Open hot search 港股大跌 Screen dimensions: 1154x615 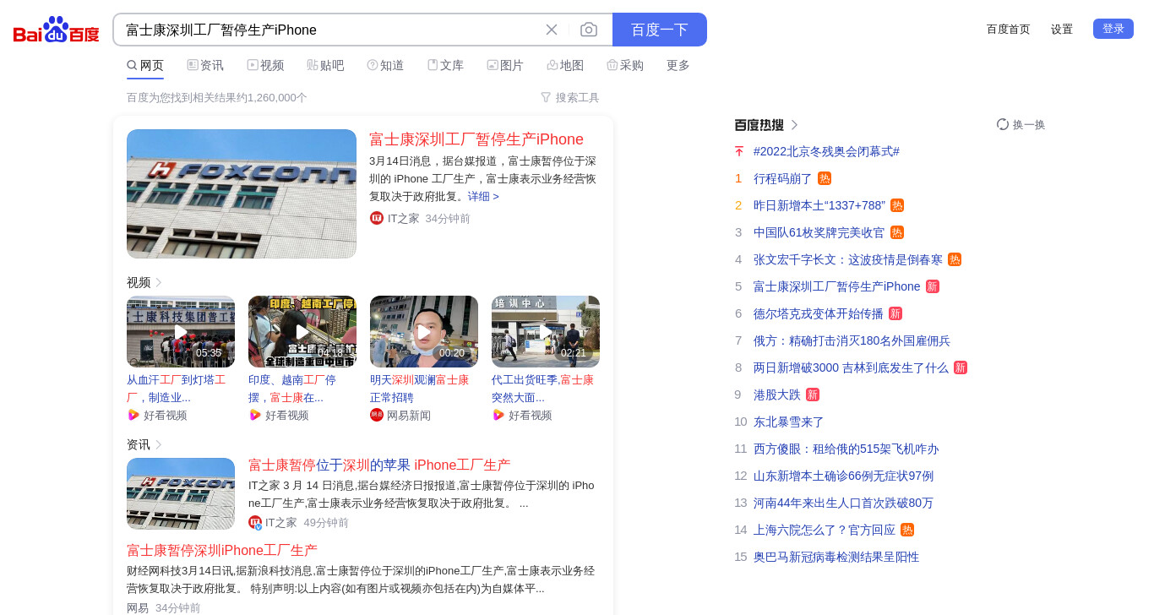777,395
